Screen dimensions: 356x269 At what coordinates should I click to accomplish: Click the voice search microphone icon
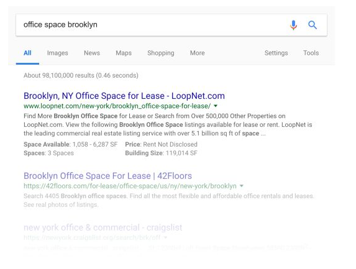pos(293,25)
